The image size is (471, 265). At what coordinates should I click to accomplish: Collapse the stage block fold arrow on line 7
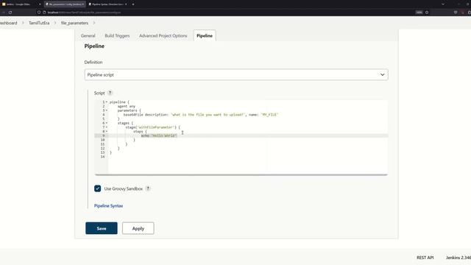(x=106, y=127)
